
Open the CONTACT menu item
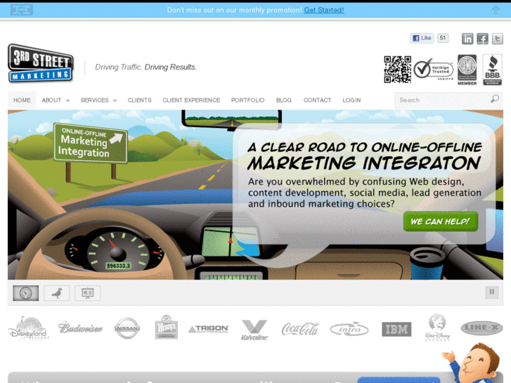point(317,100)
